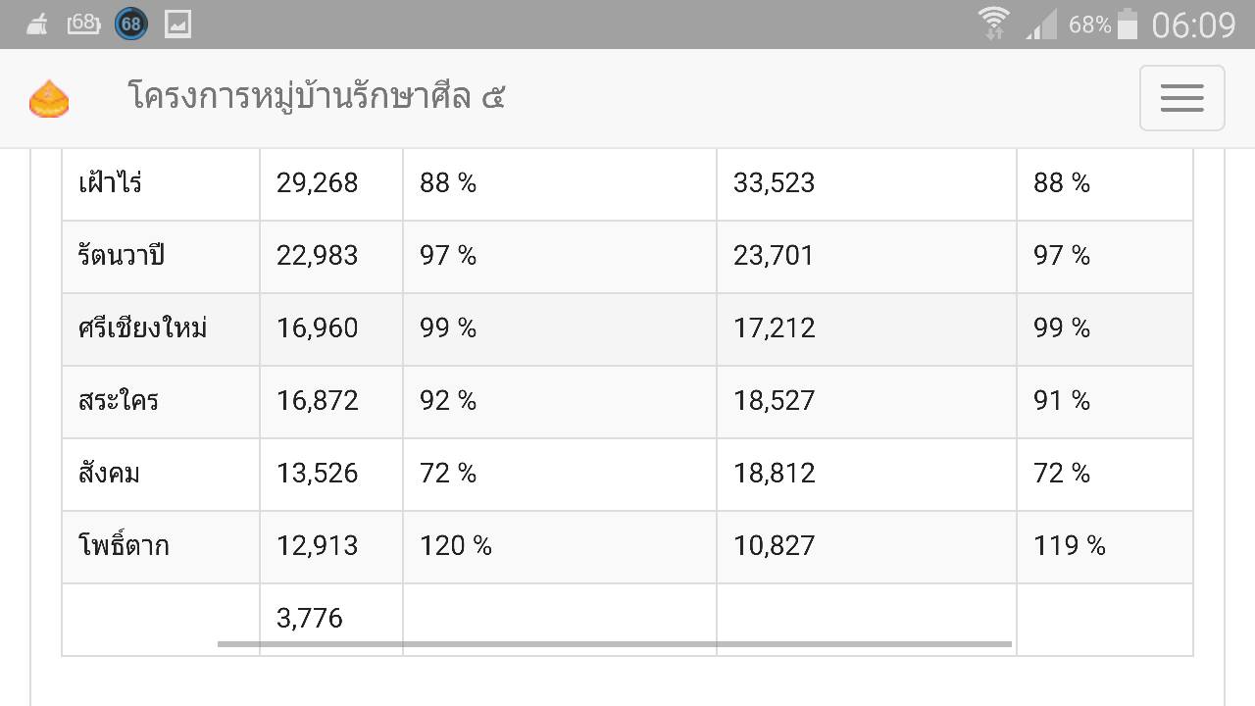Tap the สังคม district cell
This screenshot has width=1255, height=706.
(161, 475)
